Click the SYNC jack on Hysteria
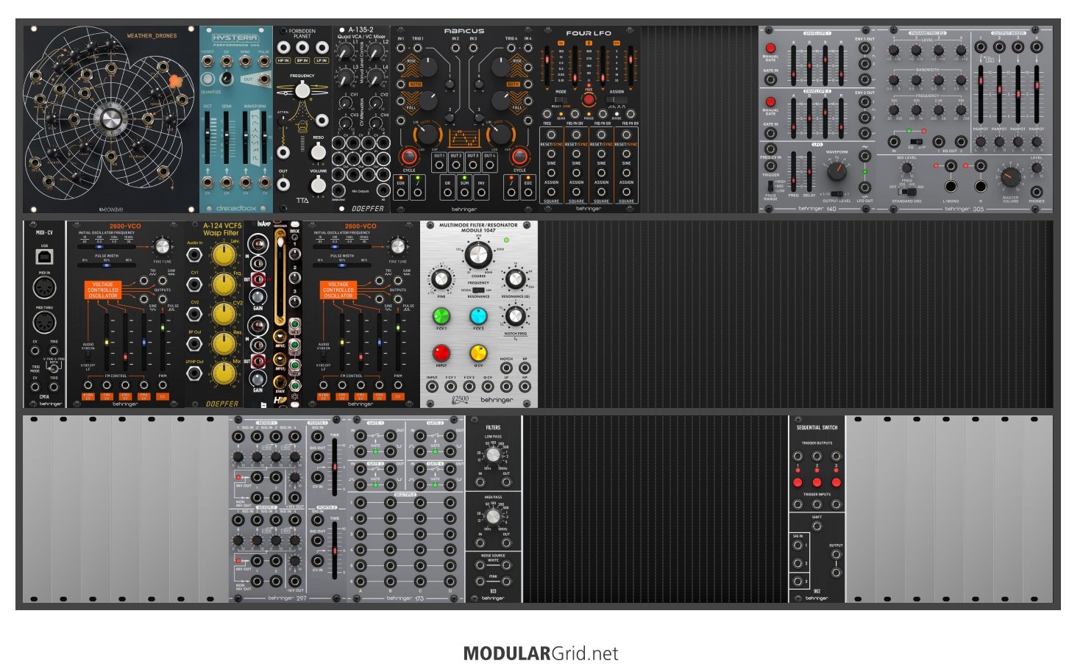The height and width of the screenshot is (669, 1083). (245, 62)
